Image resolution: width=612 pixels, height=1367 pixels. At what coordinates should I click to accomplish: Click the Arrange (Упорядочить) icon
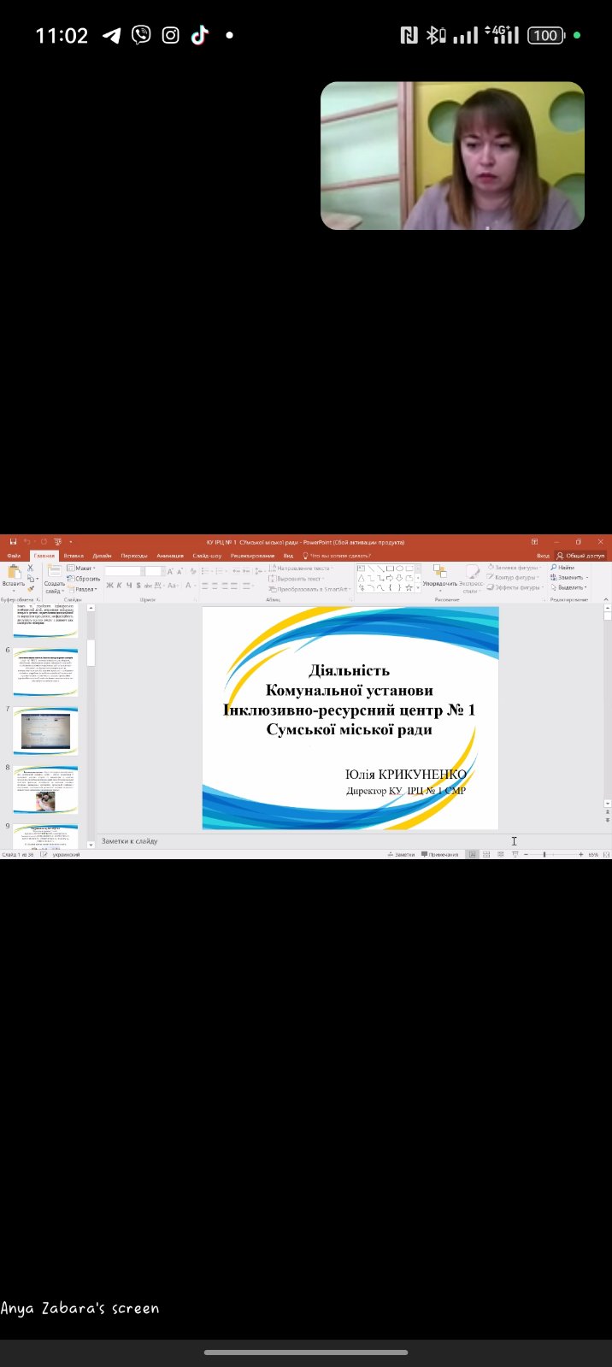[439, 573]
